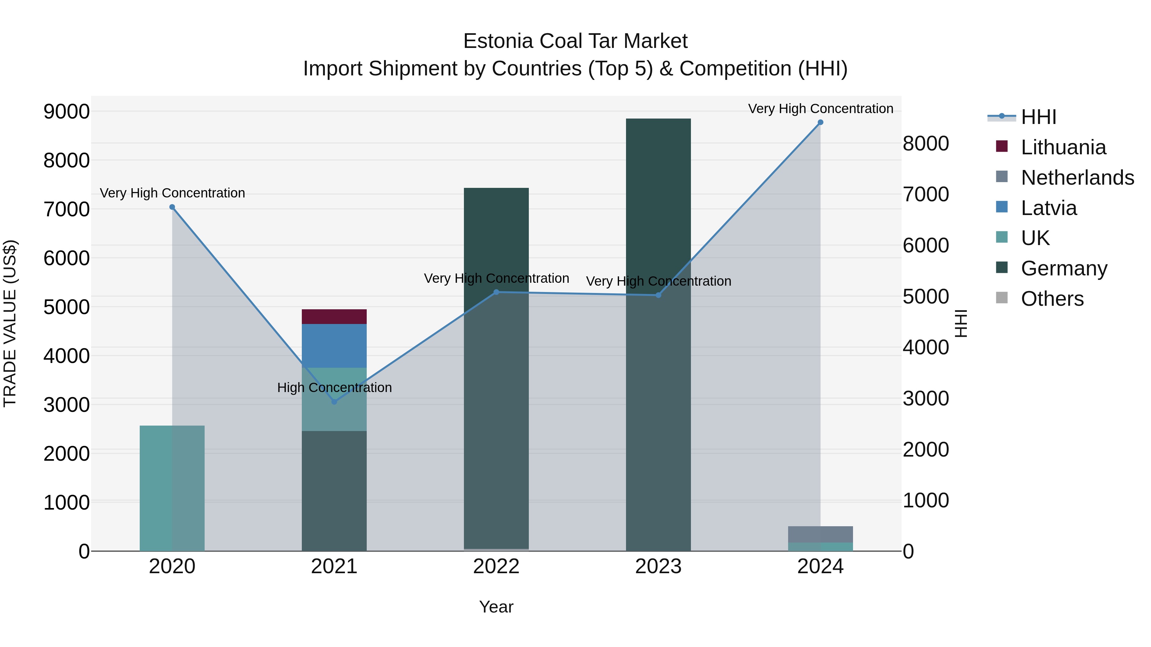Toggle Lithuania legend entry
The height and width of the screenshot is (647, 1151).
1051,147
